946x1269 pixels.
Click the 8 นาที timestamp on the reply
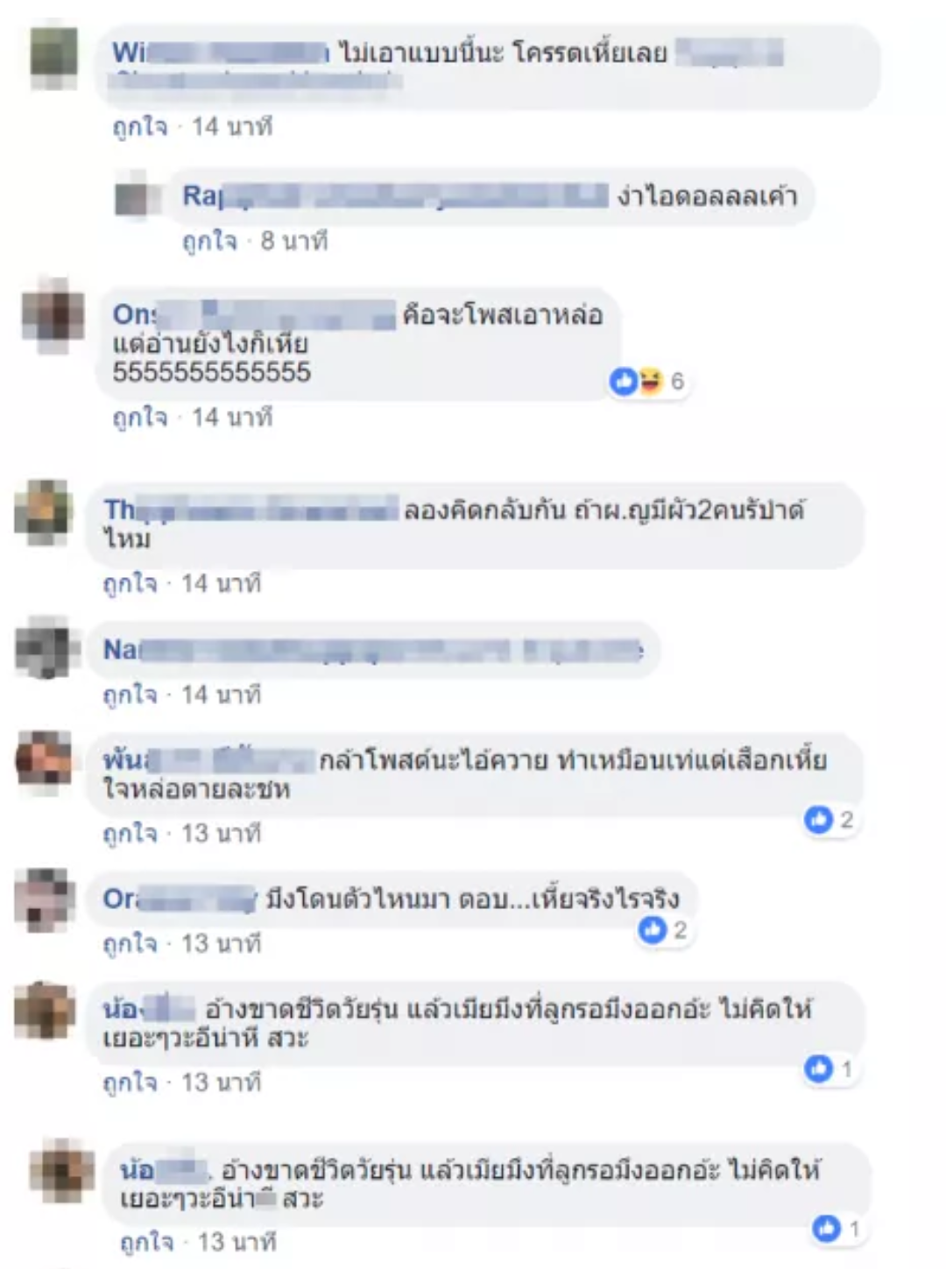tap(294, 241)
